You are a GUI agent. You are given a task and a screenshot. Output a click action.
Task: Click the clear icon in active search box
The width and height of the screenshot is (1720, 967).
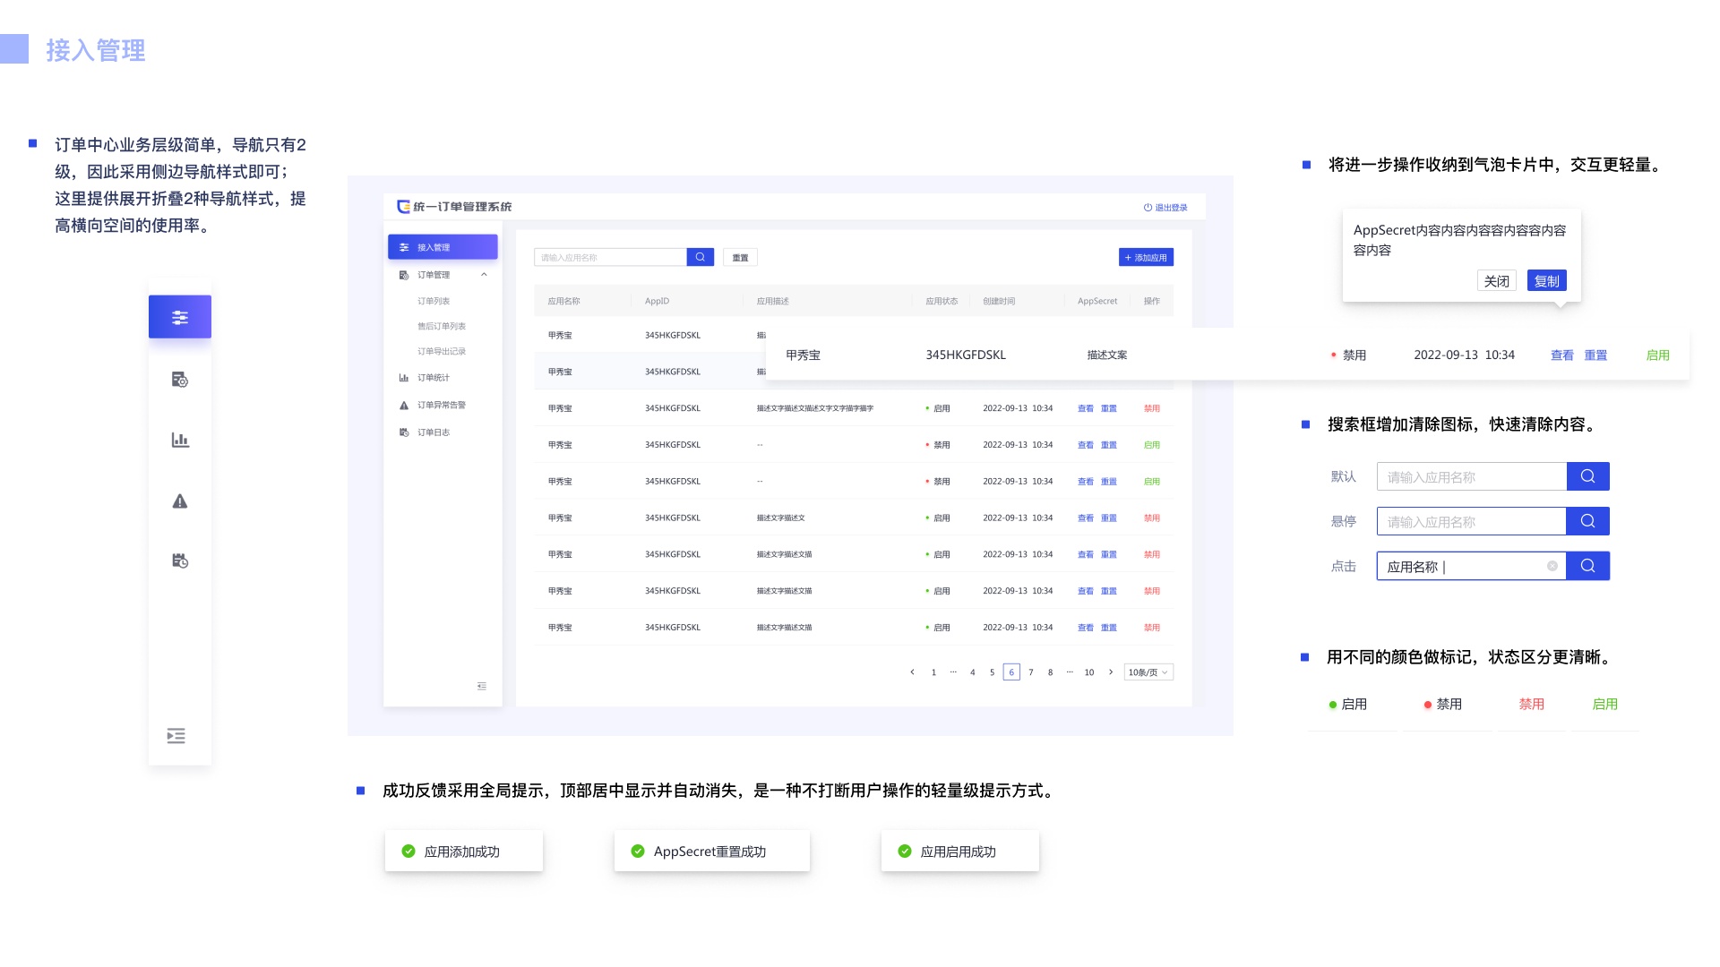tap(1552, 566)
